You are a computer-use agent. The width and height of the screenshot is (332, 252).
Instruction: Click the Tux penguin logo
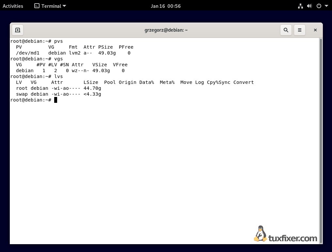[x=260, y=234]
